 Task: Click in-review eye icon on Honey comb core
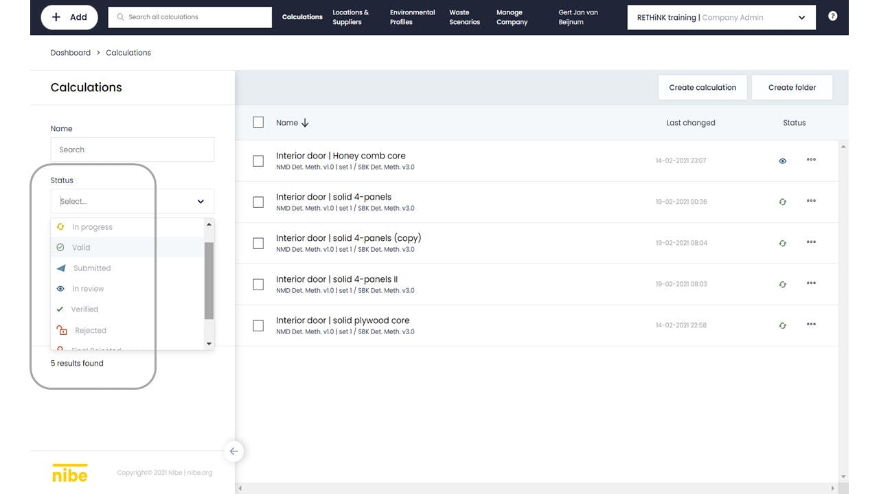tap(782, 161)
